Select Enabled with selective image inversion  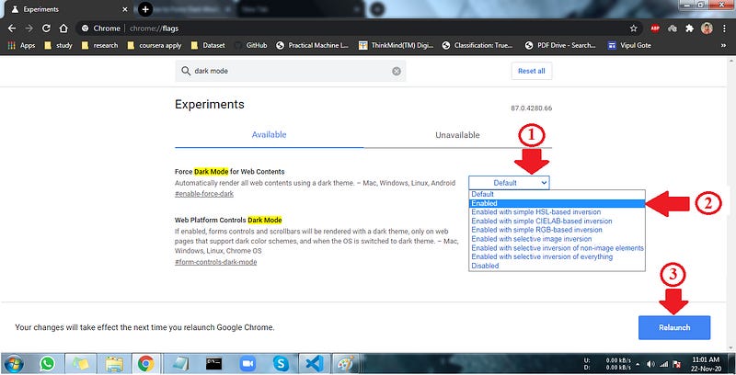click(557, 239)
